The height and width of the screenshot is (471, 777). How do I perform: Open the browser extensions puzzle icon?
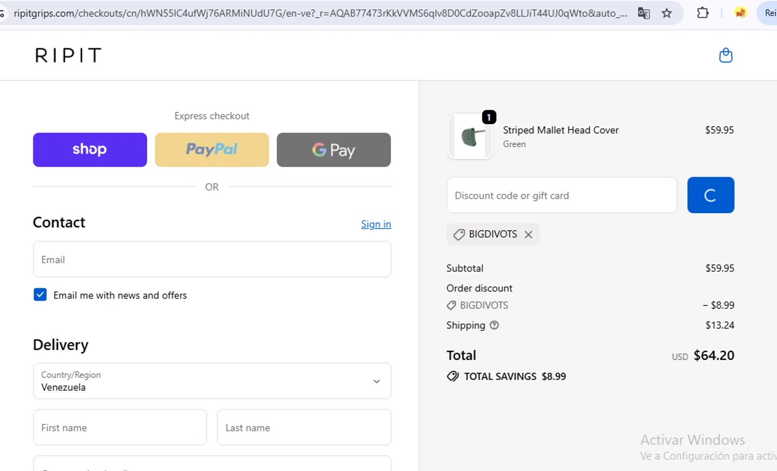tap(702, 13)
